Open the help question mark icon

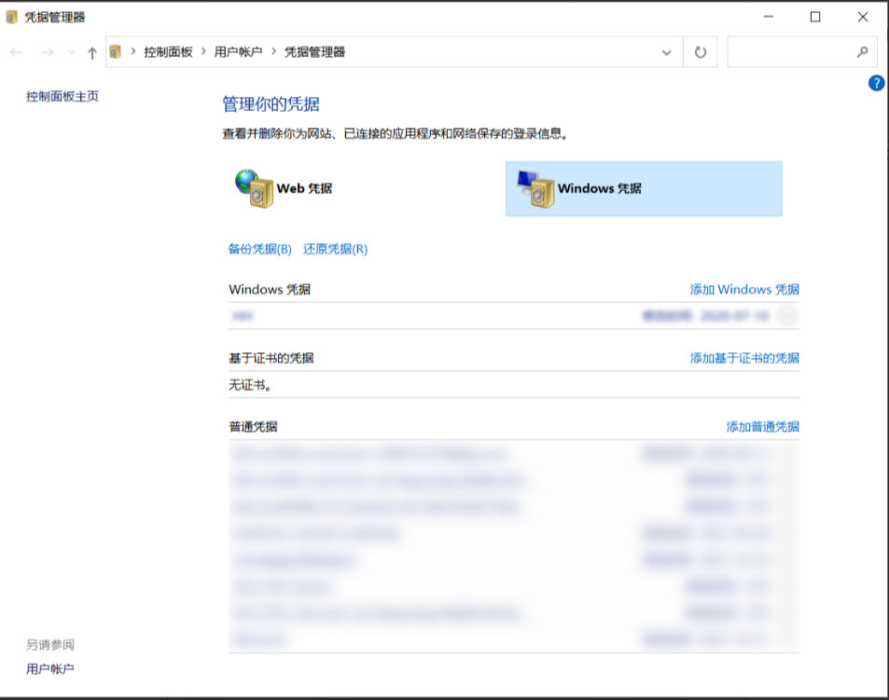click(x=876, y=83)
